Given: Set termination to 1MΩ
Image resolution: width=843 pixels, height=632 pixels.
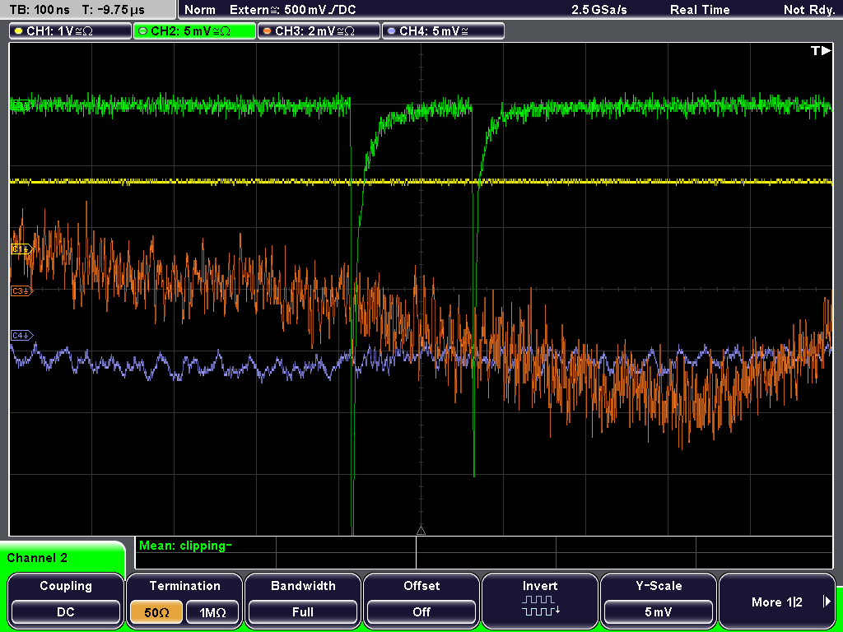Looking at the screenshot, I should pos(212,612).
